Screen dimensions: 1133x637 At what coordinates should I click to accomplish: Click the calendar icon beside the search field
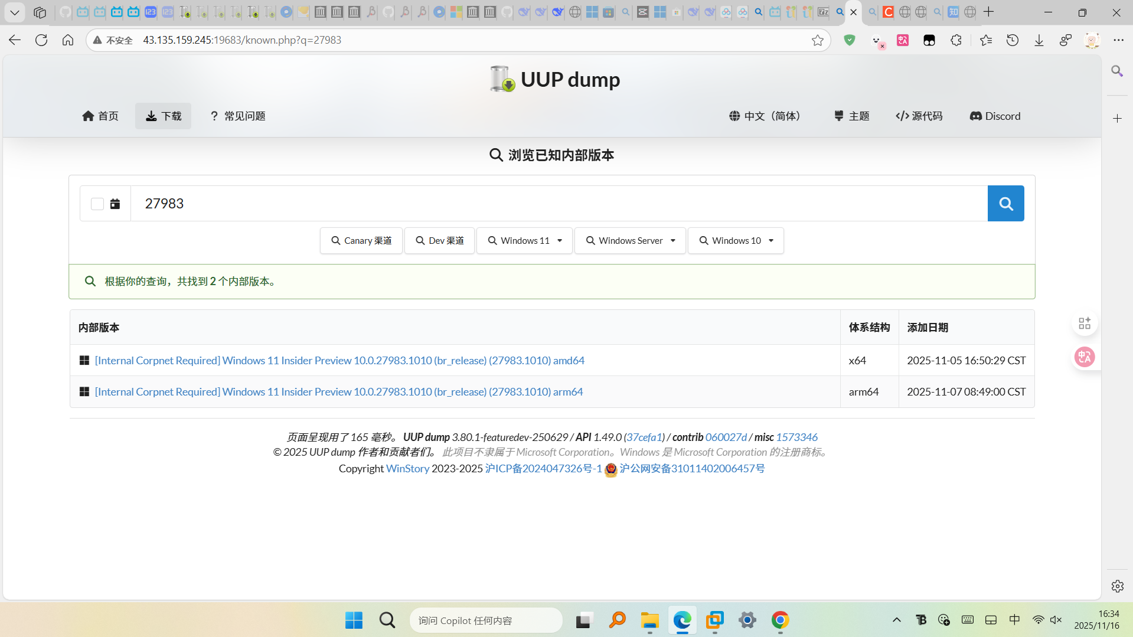[115, 204]
